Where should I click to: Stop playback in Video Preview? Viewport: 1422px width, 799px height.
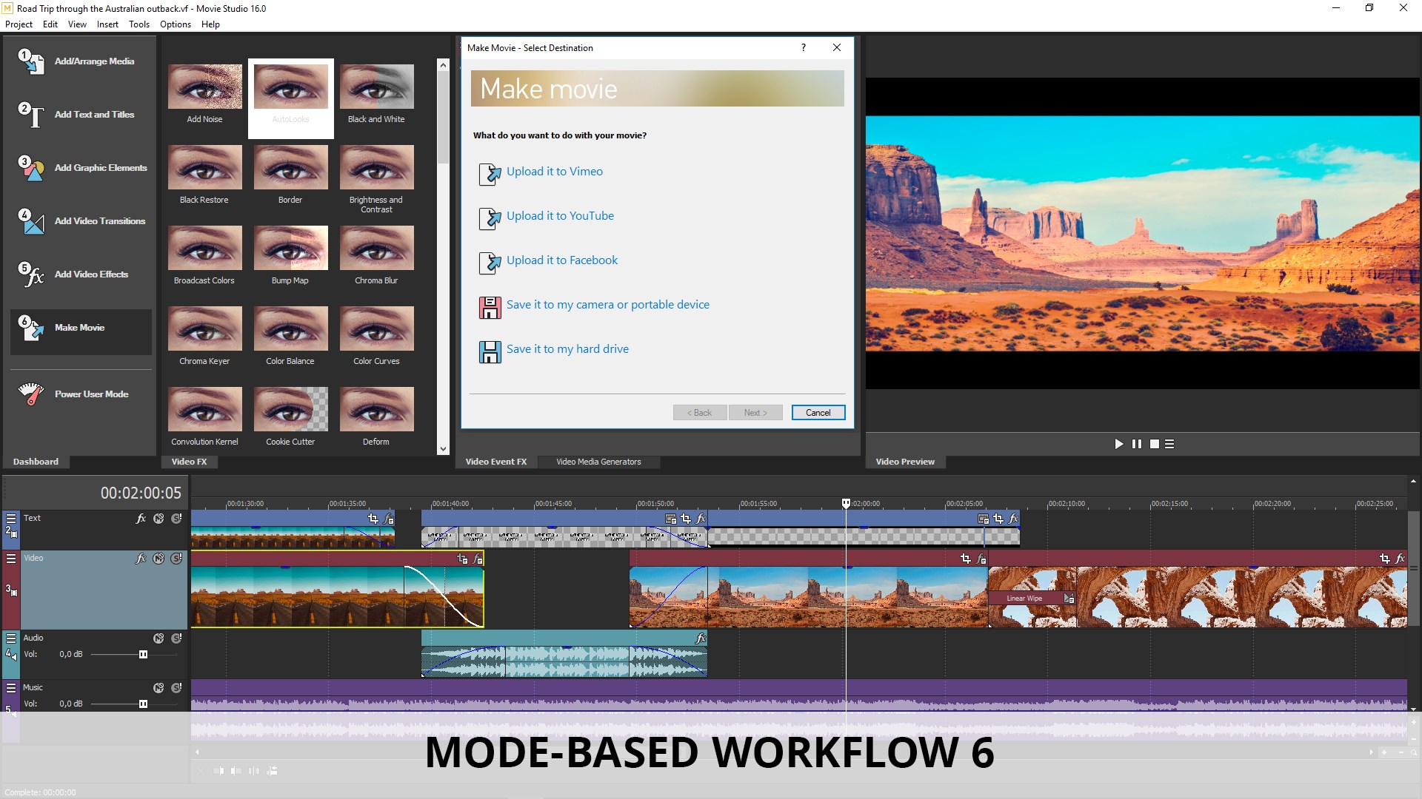point(1154,444)
